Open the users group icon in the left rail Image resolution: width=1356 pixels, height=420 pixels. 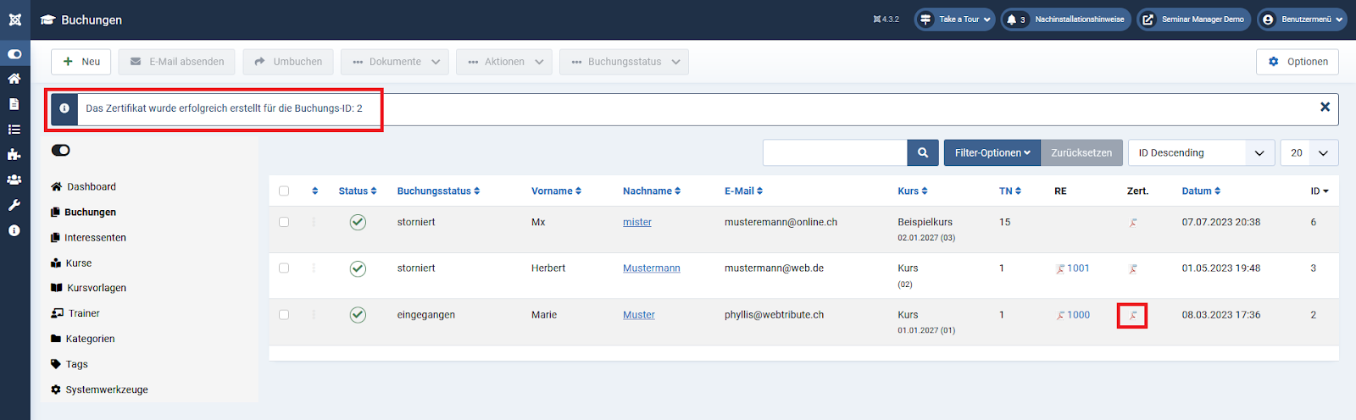[14, 180]
